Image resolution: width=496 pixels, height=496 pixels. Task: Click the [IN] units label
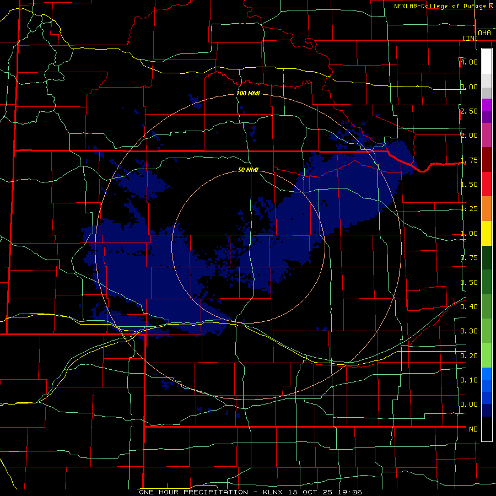pyautogui.click(x=471, y=38)
